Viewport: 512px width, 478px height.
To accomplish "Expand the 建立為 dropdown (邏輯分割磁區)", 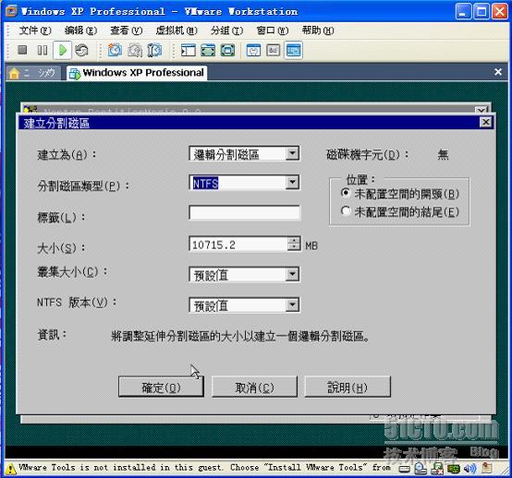I will (292, 153).
